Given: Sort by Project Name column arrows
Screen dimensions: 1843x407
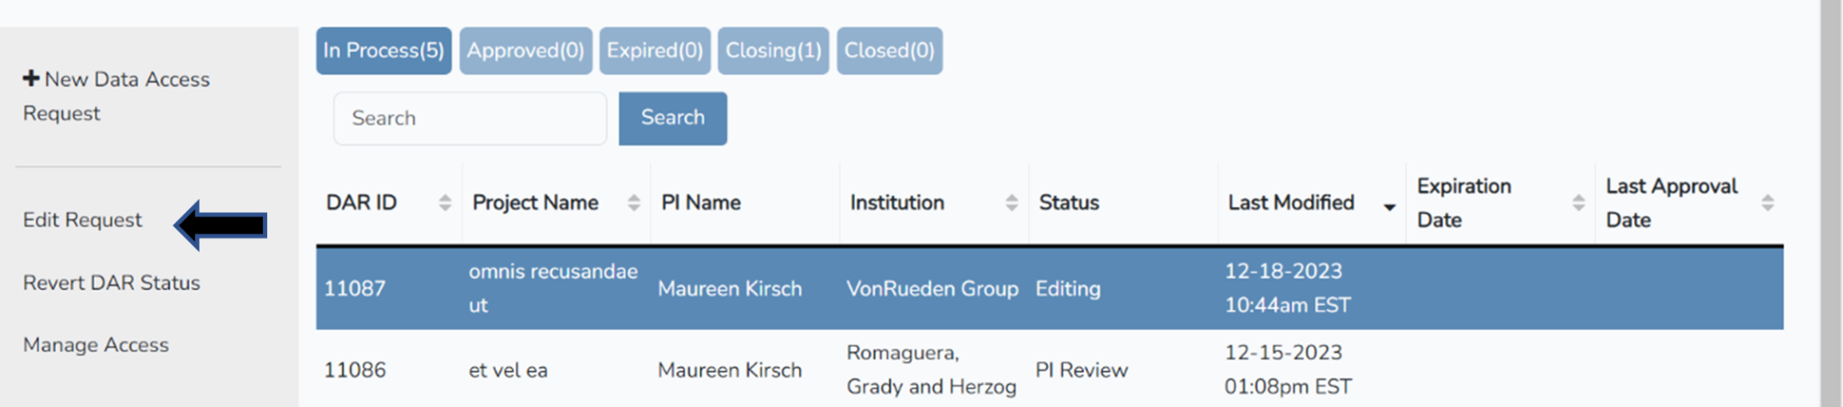Looking at the screenshot, I should [x=634, y=203].
